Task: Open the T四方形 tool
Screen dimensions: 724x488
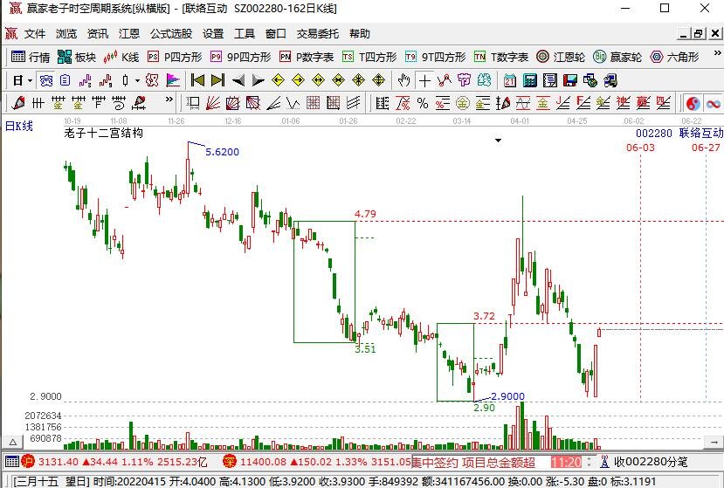Action: tap(369, 57)
